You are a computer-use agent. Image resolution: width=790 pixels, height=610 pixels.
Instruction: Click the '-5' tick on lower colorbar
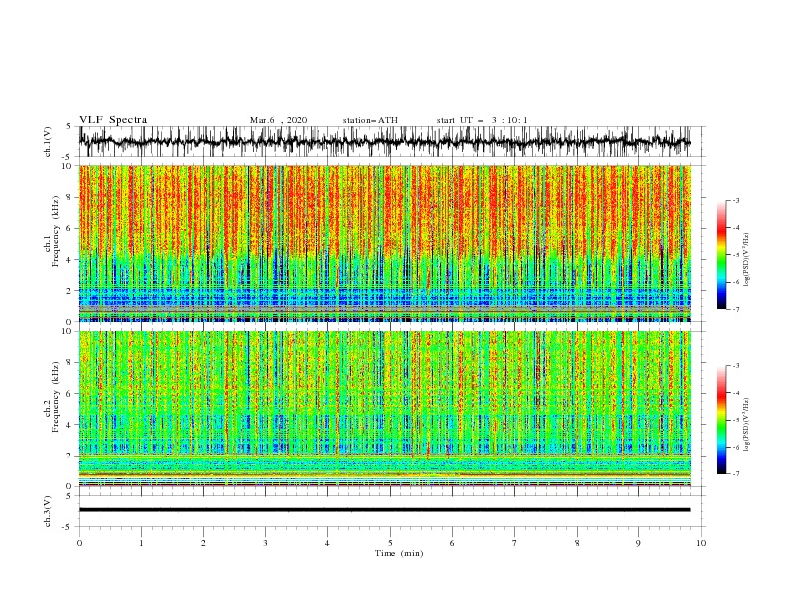point(736,420)
